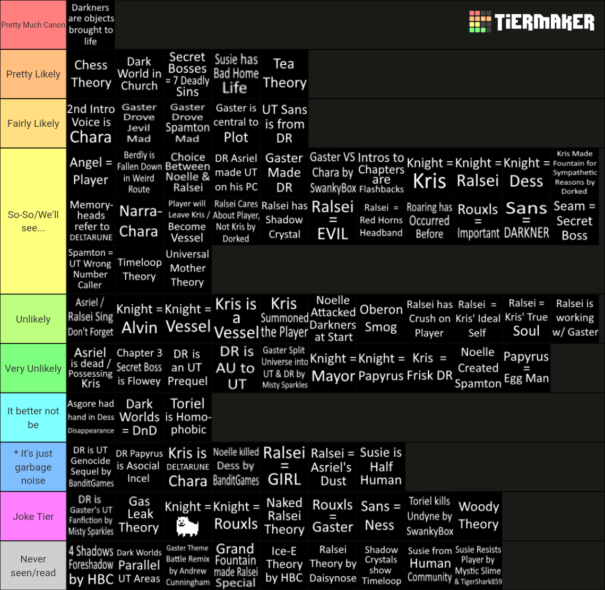The height and width of the screenshot is (590, 605).
Task: Click the Narra-Chara tile
Action: click(x=139, y=221)
